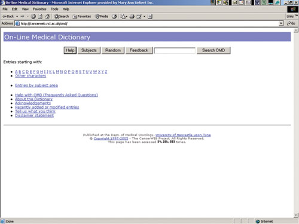This screenshot has width=299, height=224.
Task: Focus the OMD search text field
Action: coord(175,51)
